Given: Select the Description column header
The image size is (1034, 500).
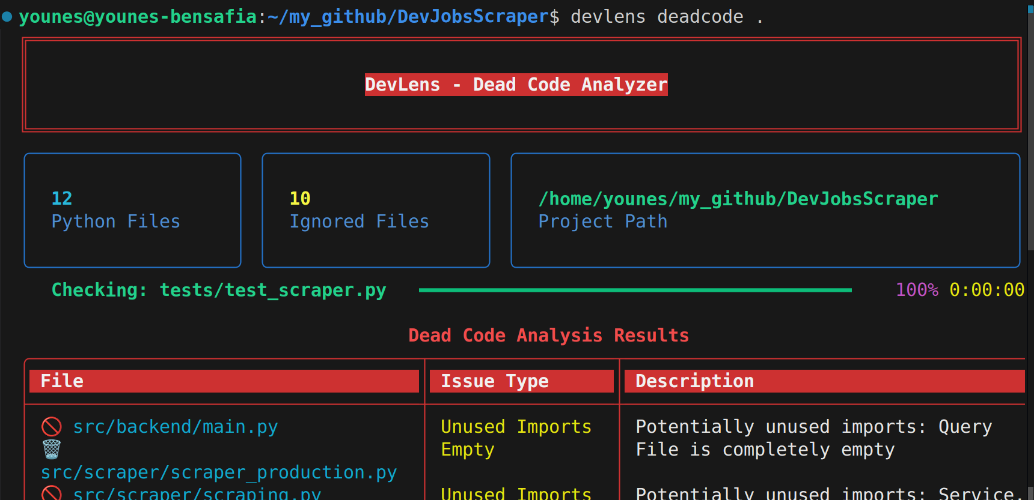Looking at the screenshot, I should pyautogui.click(x=694, y=381).
